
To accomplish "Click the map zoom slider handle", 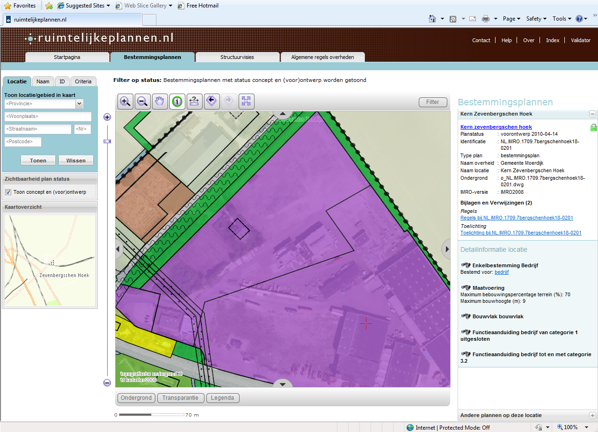I will [x=107, y=141].
